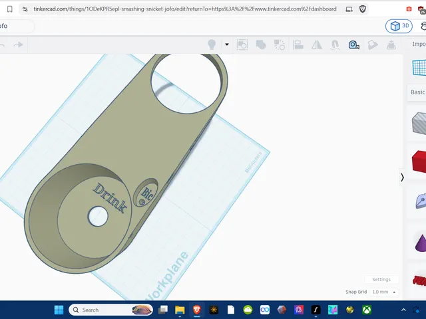Open the Snap Grid 1.0 mm dropdown
Image resolution: width=426 pixels, height=319 pixels.
coord(384,292)
